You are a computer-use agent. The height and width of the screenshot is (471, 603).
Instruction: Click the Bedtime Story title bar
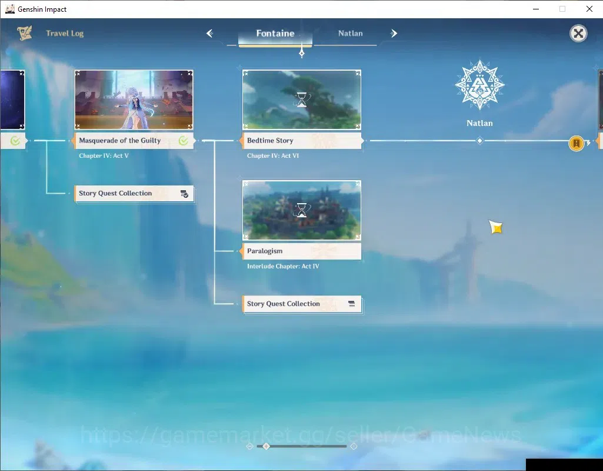point(301,141)
